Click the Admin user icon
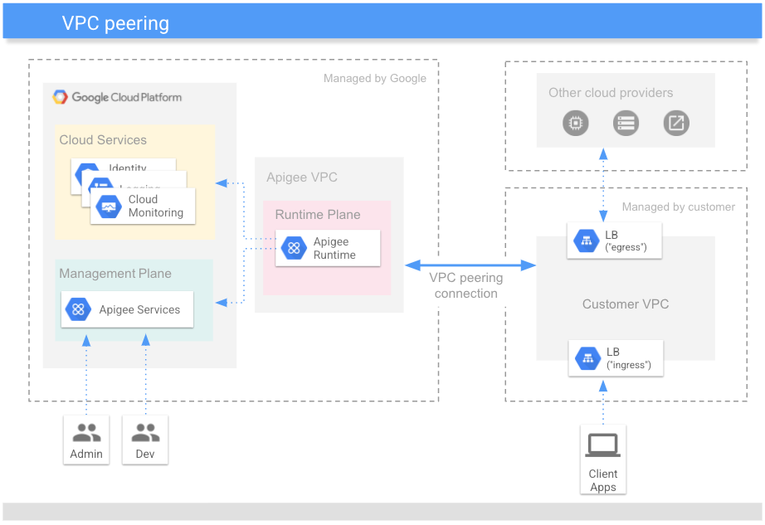The image size is (765, 525). [x=86, y=432]
